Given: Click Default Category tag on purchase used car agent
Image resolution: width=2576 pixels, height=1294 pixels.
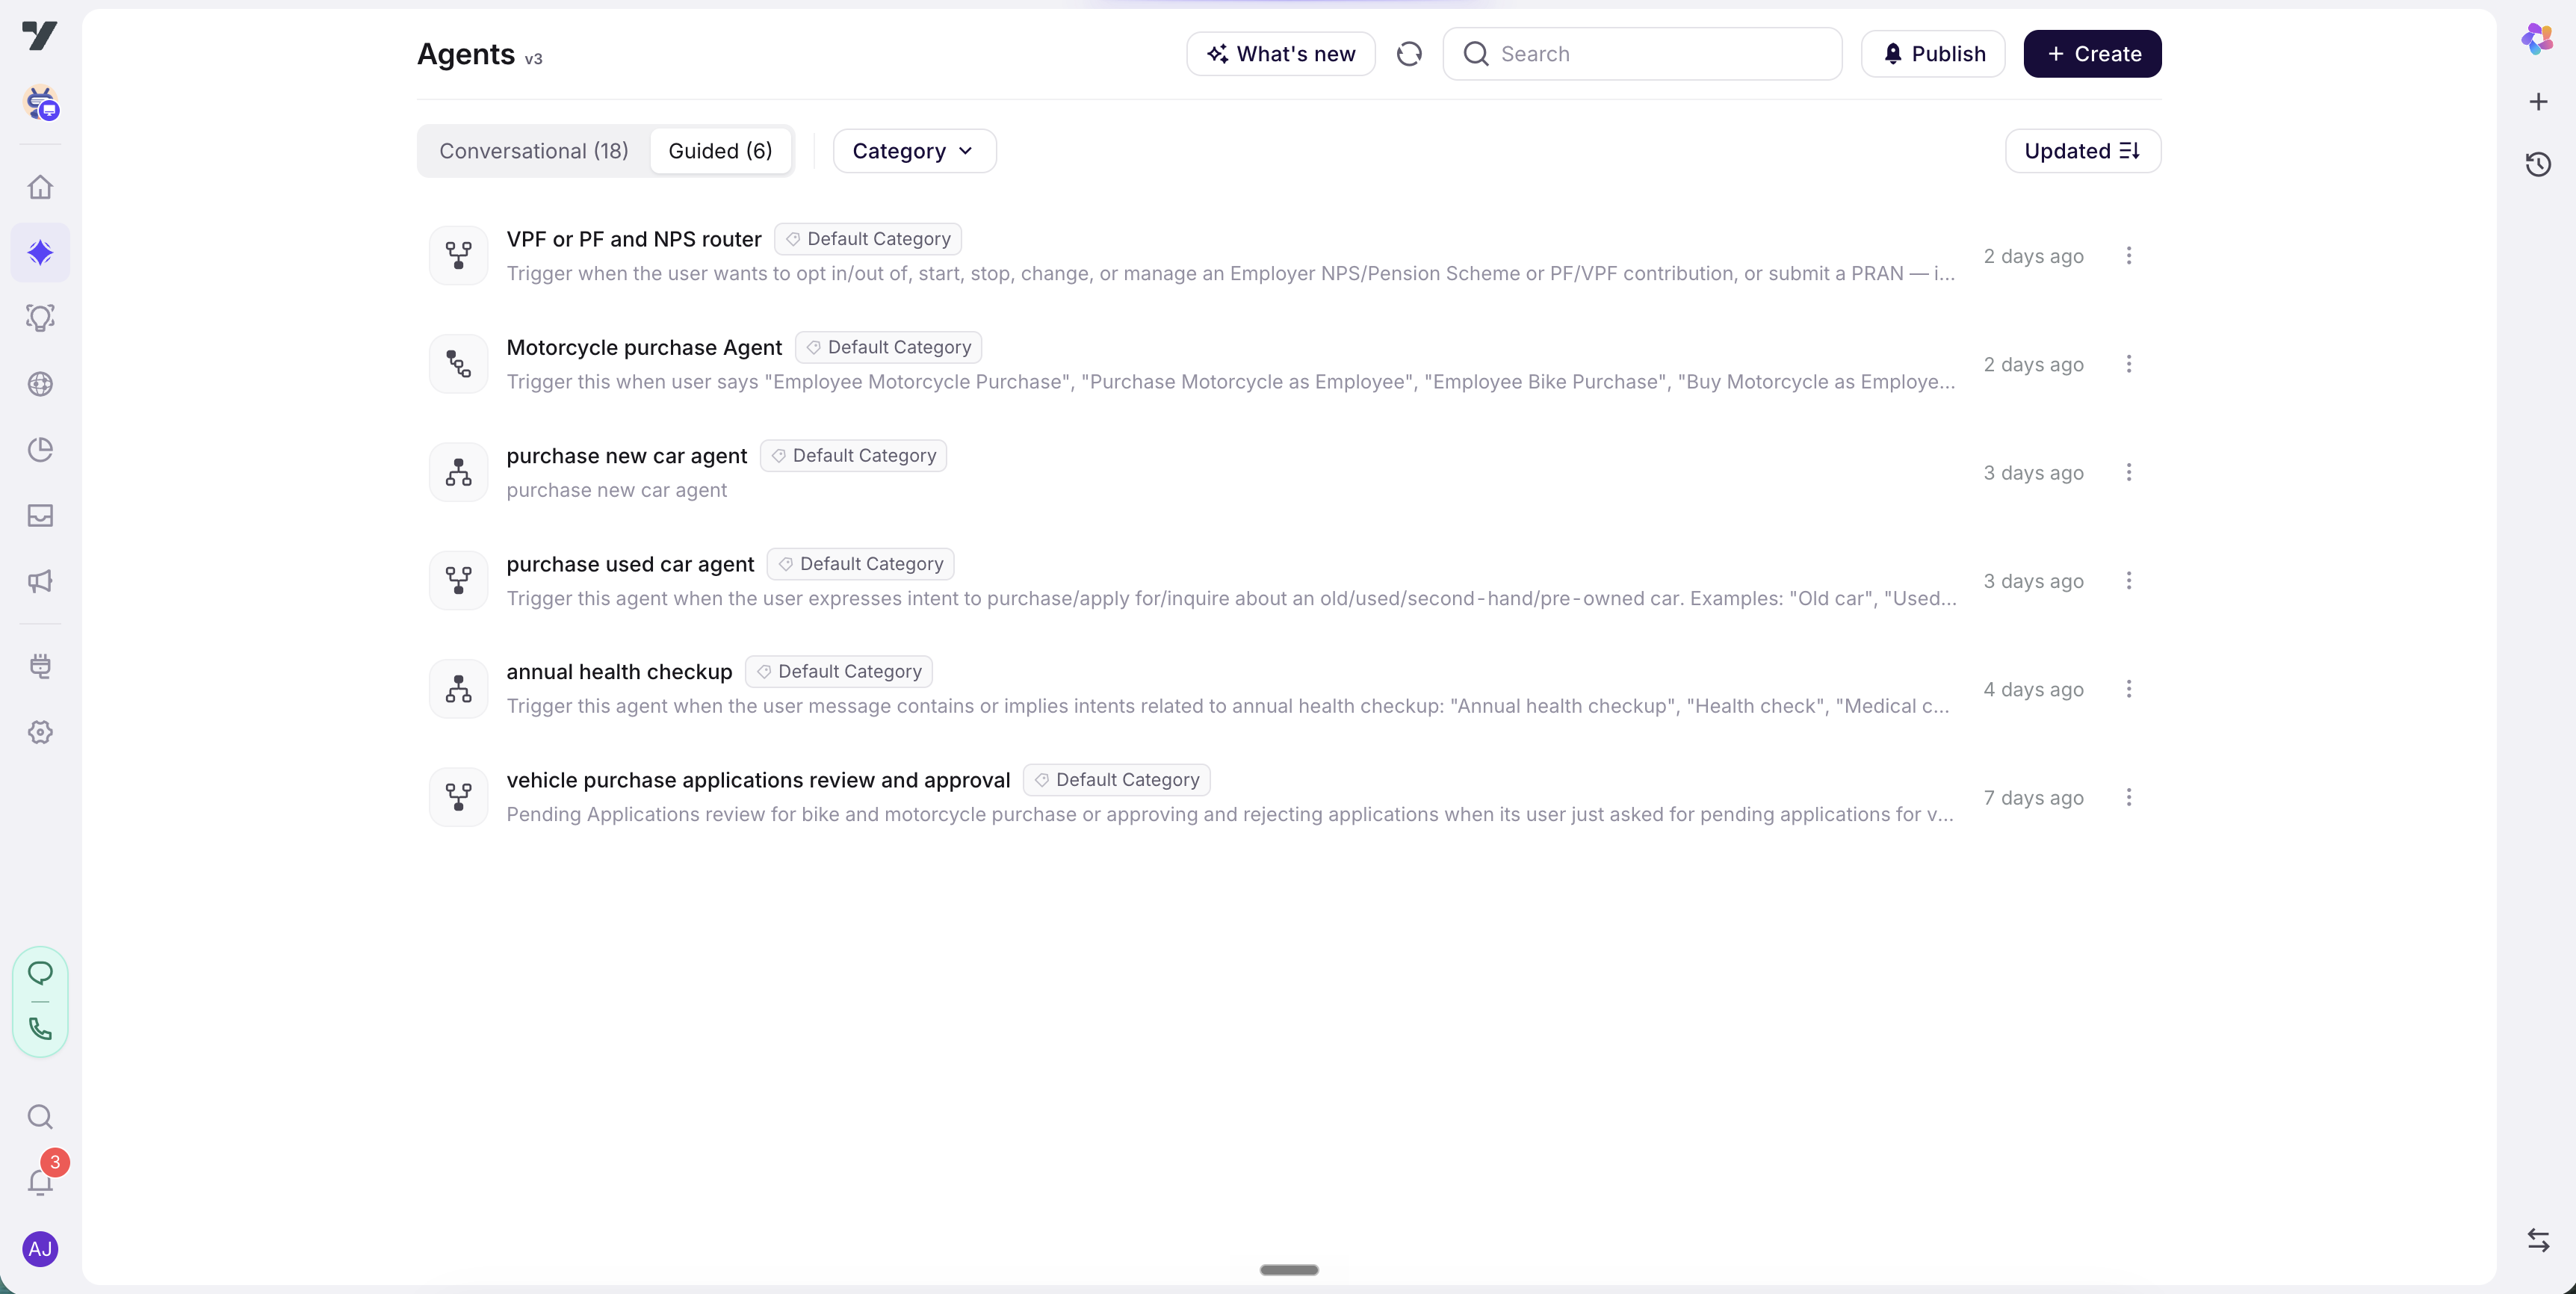Looking at the screenshot, I should (860, 564).
